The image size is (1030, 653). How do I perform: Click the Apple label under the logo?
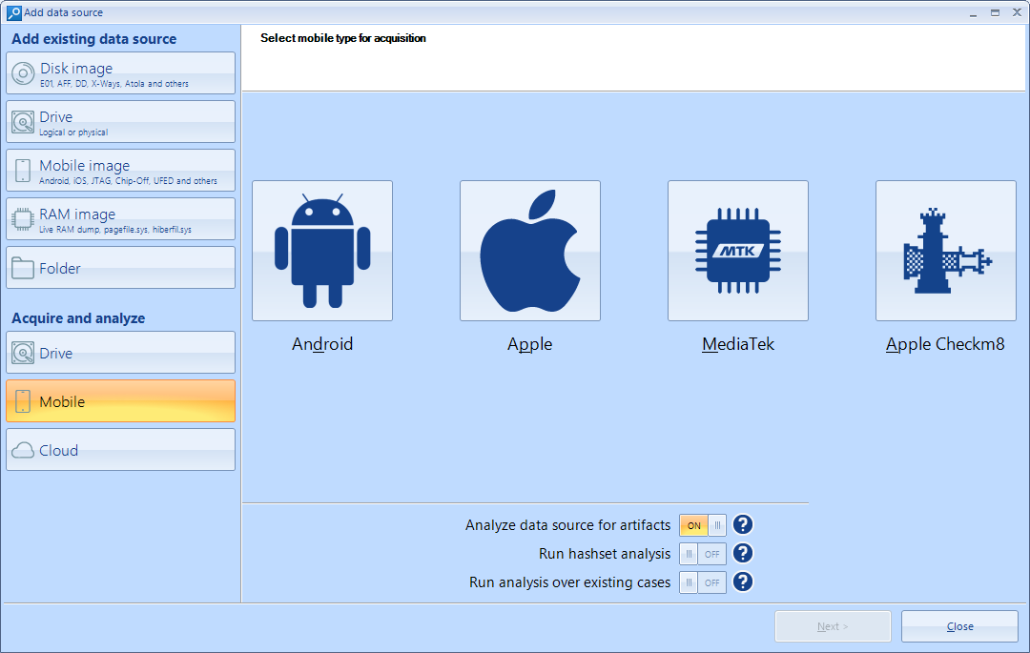point(530,344)
